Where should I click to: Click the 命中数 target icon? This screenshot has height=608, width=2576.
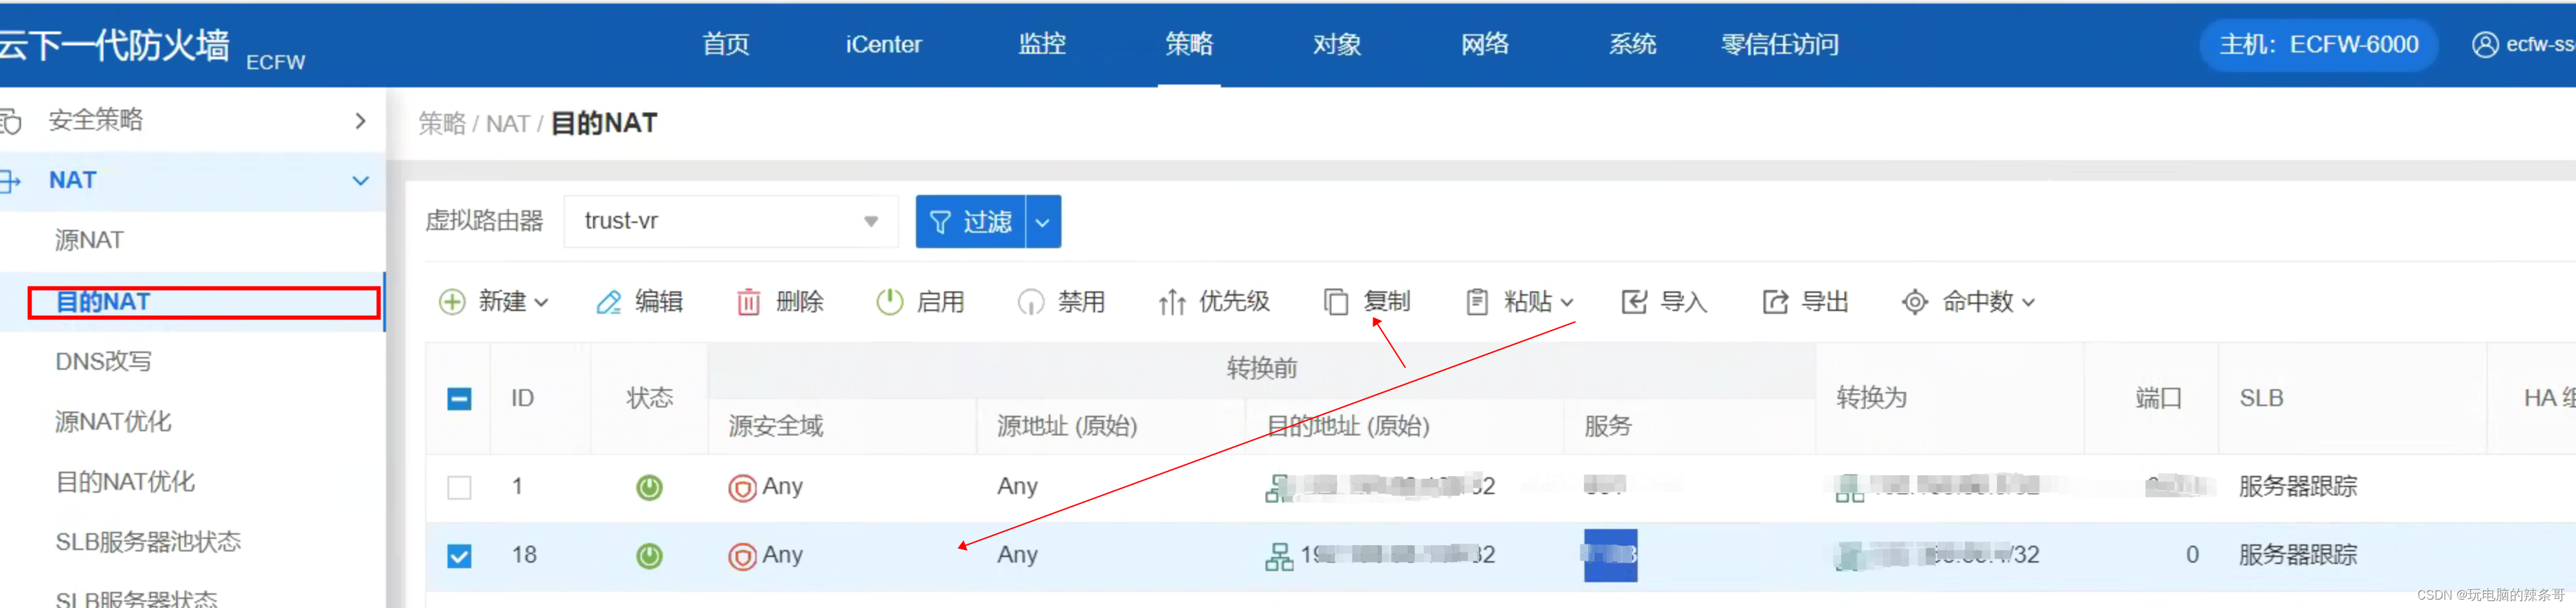tap(1915, 302)
